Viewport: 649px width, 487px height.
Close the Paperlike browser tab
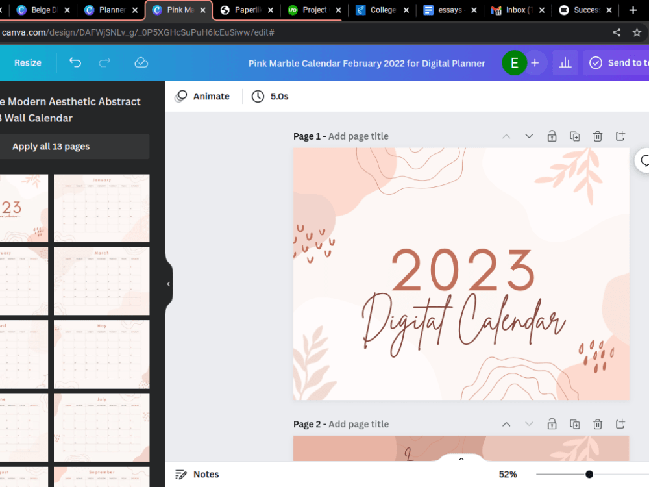[x=271, y=10]
